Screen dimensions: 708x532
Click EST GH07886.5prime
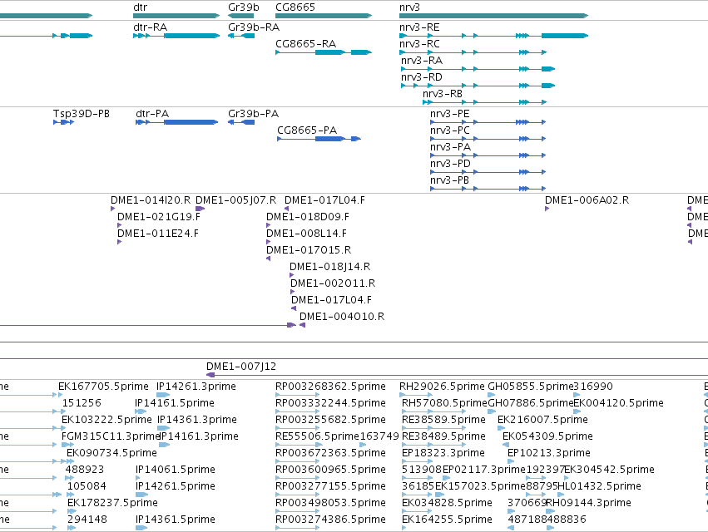531,403
